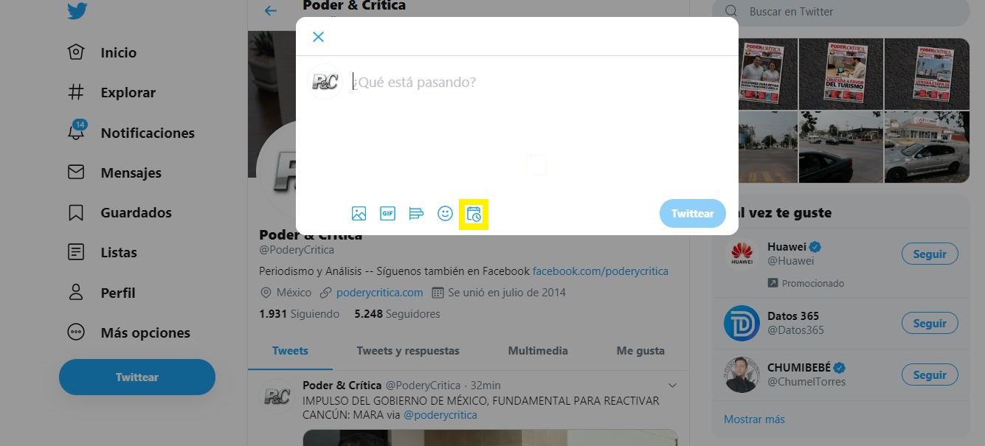The width and height of the screenshot is (985, 446).
Task: Open the emoji picker
Action: [445, 214]
